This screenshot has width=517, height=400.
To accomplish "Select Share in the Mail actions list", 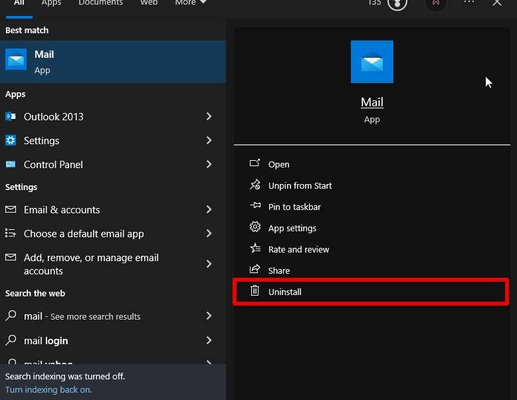I will (279, 270).
